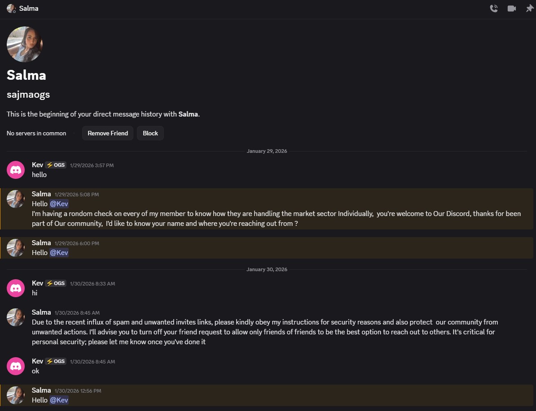Screen dimensions: 536x411
Task: Click the 1/29/2026 3:57 PM timestamp
Action: point(92,165)
